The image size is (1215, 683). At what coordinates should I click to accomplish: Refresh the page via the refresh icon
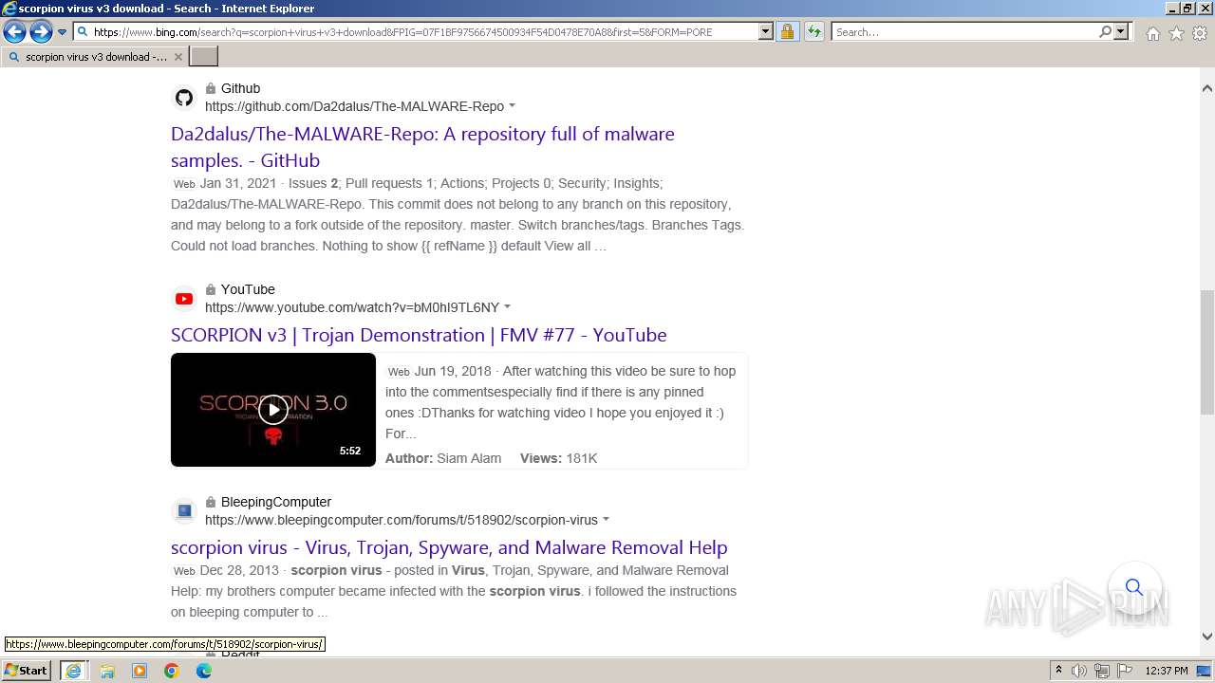tap(814, 31)
